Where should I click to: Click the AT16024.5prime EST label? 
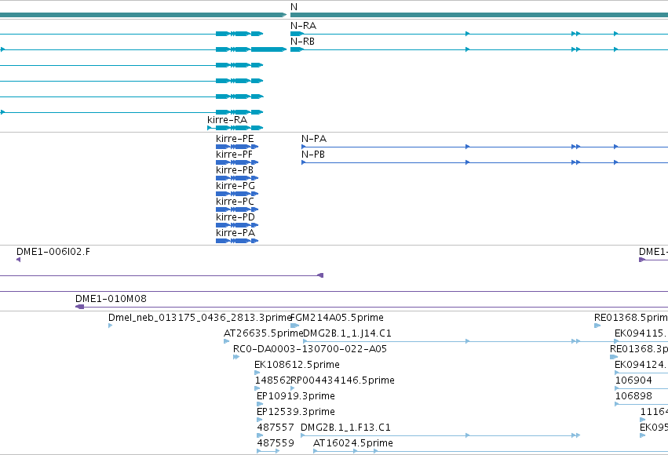pos(353,443)
